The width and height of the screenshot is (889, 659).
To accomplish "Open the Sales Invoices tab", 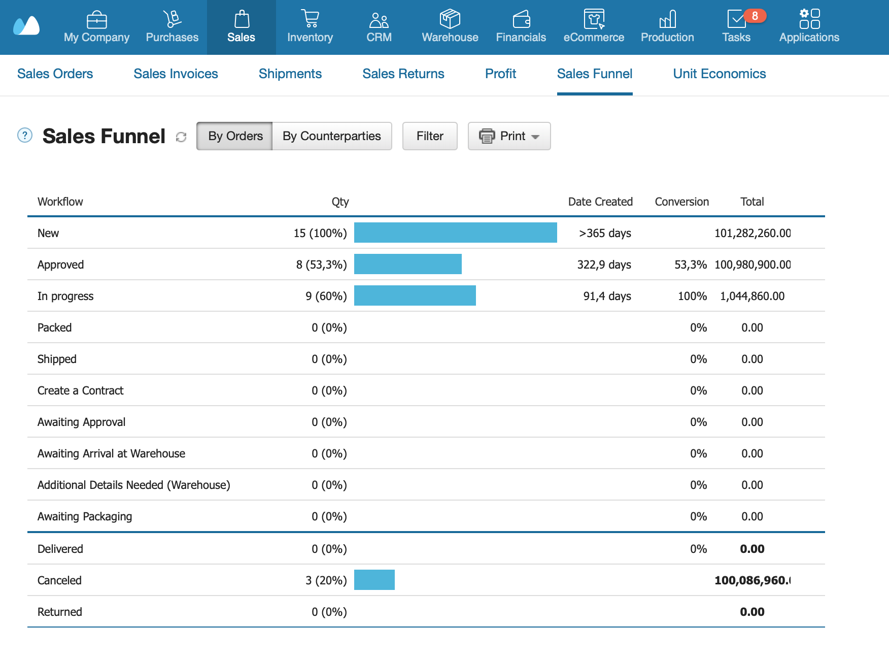I will tap(176, 74).
